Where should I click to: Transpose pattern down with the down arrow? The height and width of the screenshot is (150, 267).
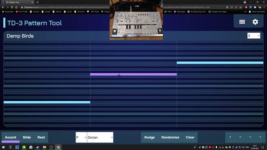pos(250,137)
